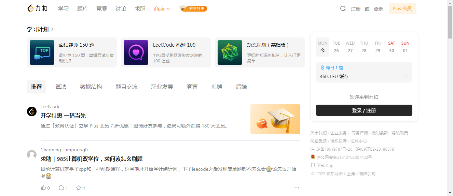Click the 问题反馈 footer link
This screenshot has height=196, width=453.
(x=318, y=141)
